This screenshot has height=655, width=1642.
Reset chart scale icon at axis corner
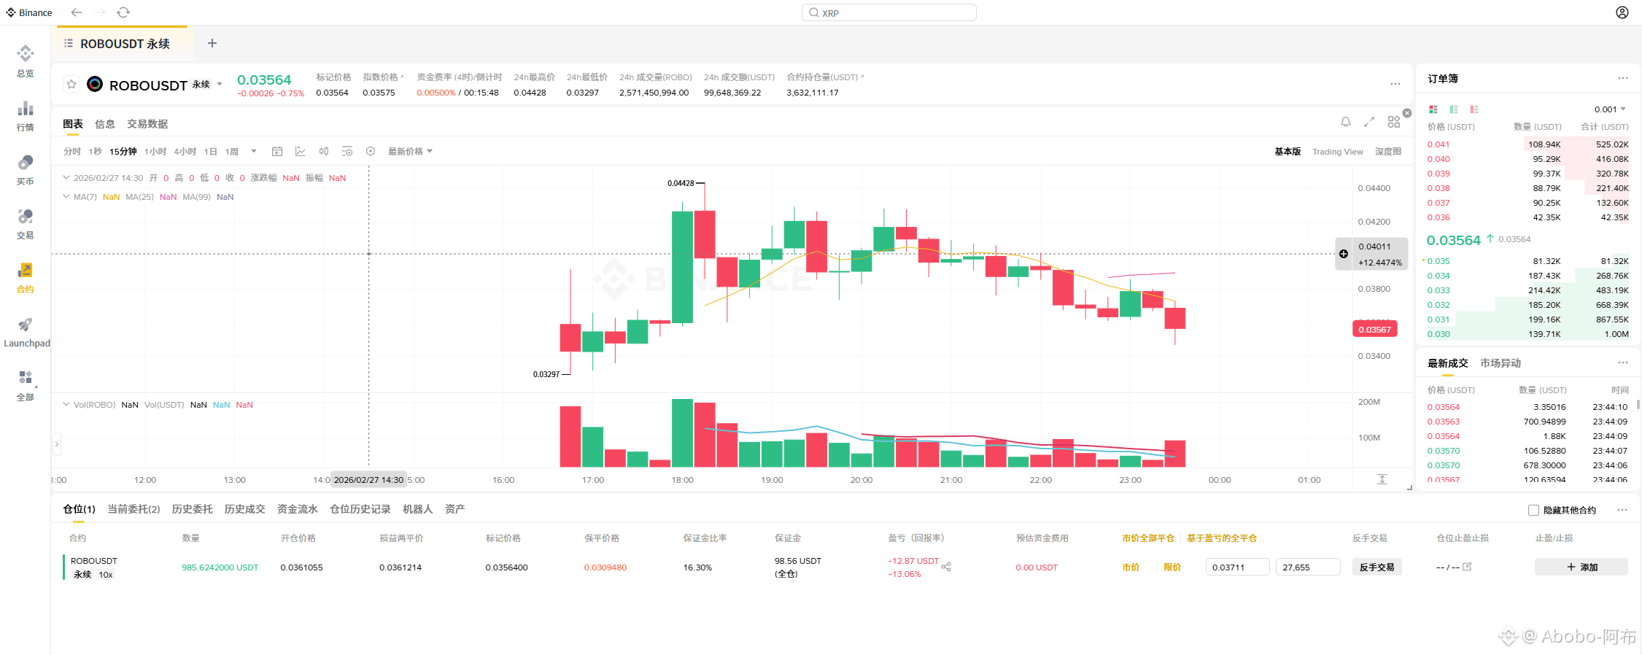[1382, 479]
